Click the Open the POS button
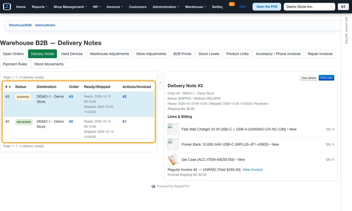The height and width of the screenshot is (211, 352). pyautogui.click(x=267, y=7)
